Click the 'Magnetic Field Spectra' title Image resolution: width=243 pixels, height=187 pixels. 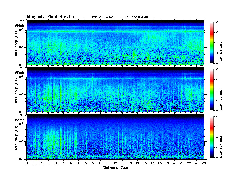click(50, 17)
